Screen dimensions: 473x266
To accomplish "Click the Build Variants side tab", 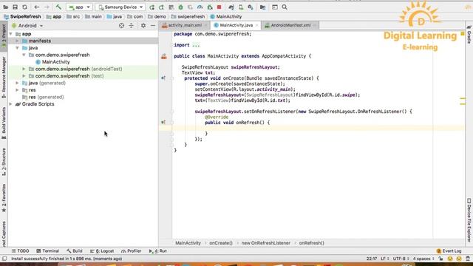I will [x=4, y=123].
